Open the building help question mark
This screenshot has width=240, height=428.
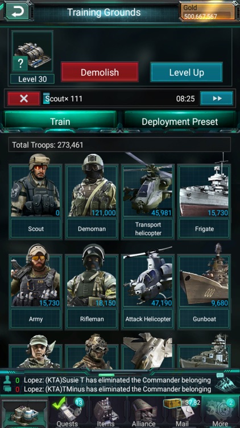(x=20, y=63)
